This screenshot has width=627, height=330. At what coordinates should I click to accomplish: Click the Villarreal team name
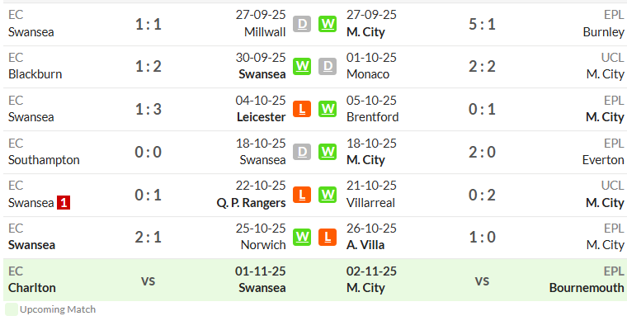(x=370, y=203)
